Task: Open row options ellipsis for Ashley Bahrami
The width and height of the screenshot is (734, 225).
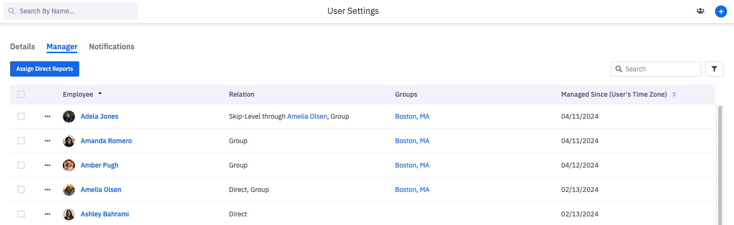Action: click(48, 214)
